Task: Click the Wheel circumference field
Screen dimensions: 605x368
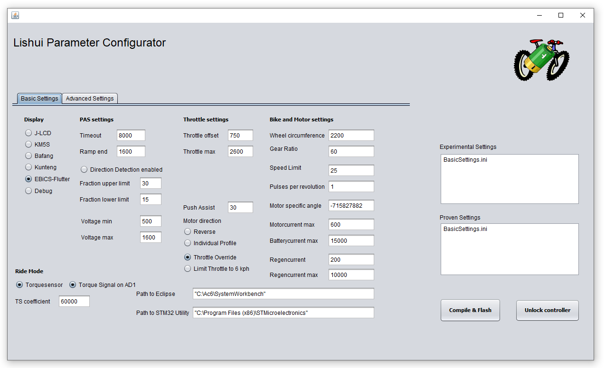Action: 351,135
